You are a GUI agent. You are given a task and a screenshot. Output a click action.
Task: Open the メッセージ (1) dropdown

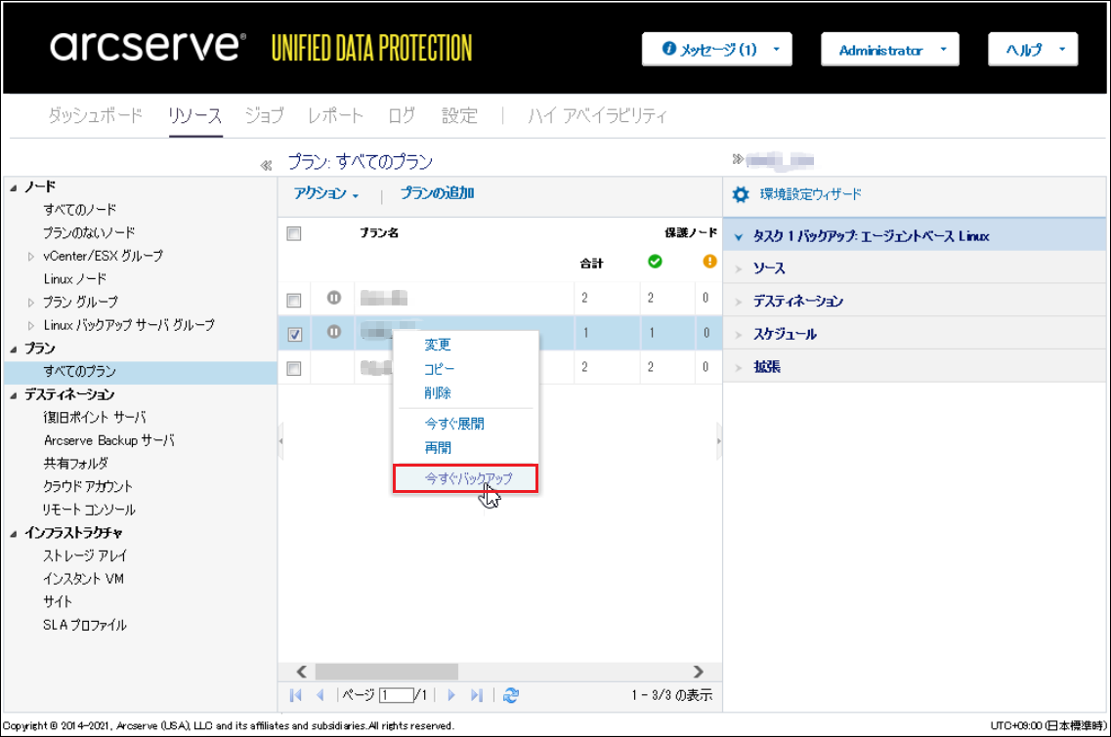pos(716,50)
